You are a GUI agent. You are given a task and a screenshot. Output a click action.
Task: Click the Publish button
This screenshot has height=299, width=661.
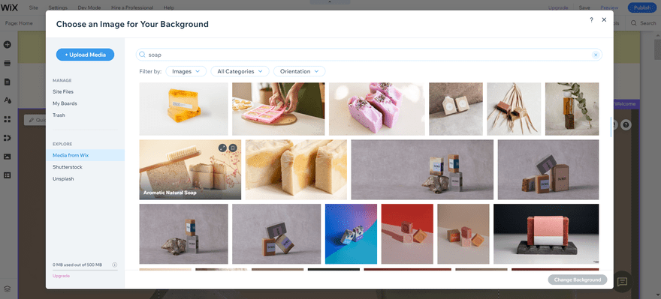pyautogui.click(x=642, y=7)
